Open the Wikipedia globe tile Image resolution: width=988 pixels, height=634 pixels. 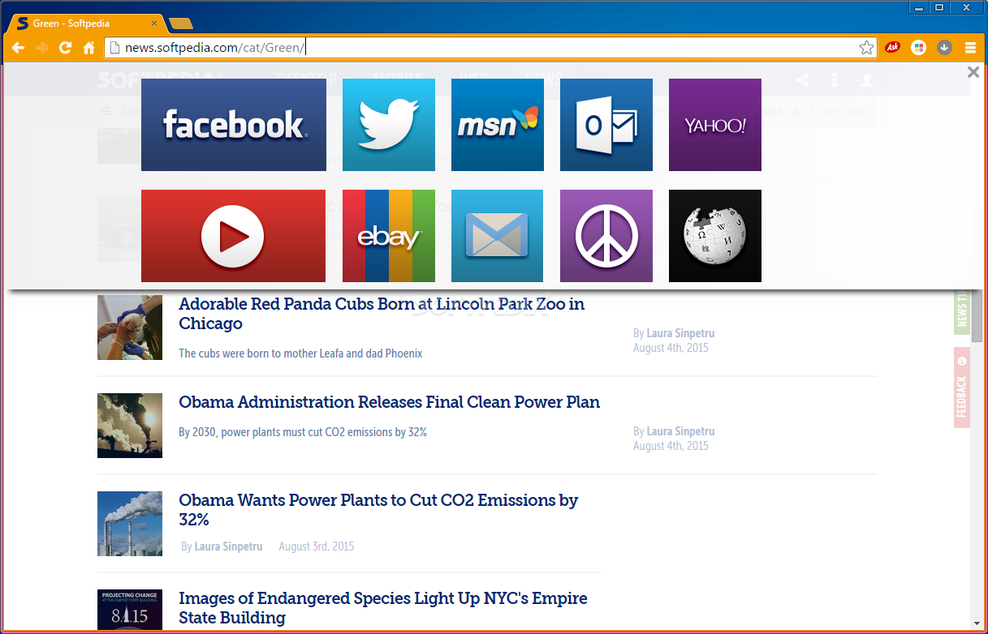(715, 236)
